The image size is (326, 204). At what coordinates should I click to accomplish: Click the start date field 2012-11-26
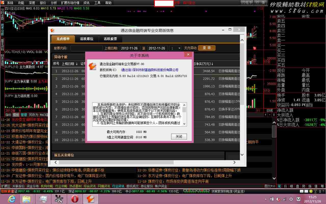click(130, 48)
